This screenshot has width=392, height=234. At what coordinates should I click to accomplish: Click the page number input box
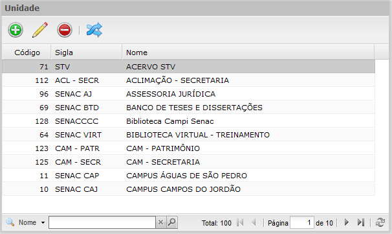(x=301, y=222)
